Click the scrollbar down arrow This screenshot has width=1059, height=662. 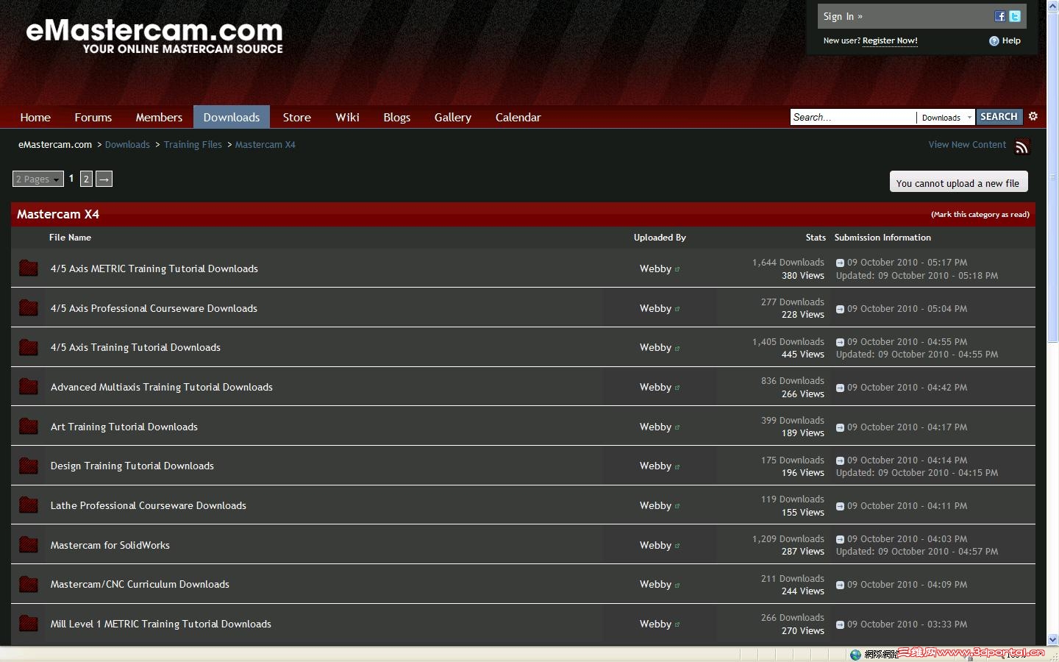[x=1052, y=640]
